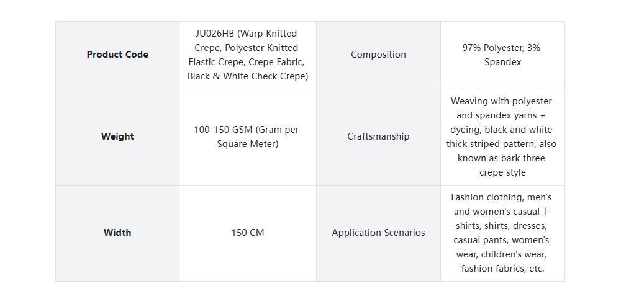The width and height of the screenshot is (621, 304).
Task: Click 'shirts, shirts, dresses' text line
Action: tap(501, 226)
